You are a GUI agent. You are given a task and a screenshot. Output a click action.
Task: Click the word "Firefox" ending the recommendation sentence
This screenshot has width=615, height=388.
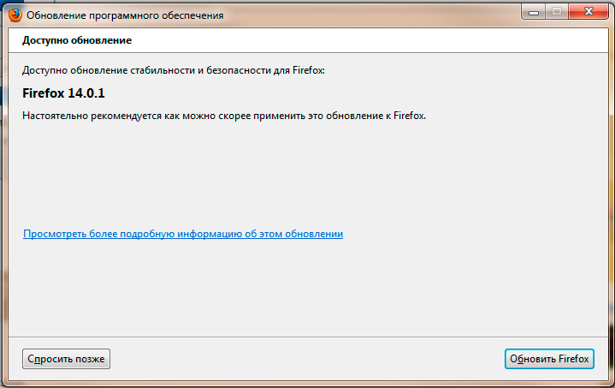407,116
